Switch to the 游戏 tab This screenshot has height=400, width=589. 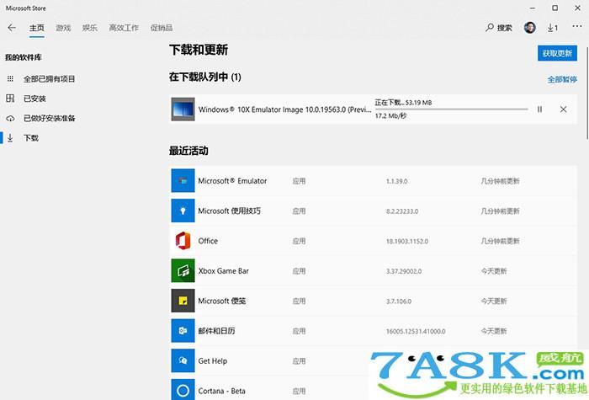pos(63,28)
